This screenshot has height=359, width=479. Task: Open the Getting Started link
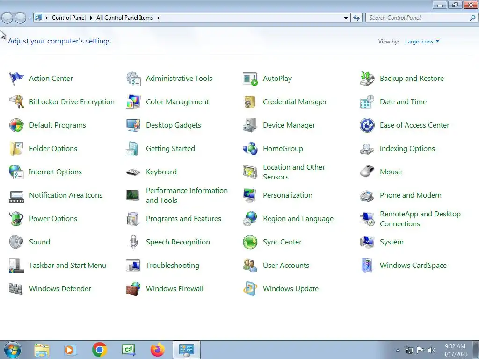point(170,148)
